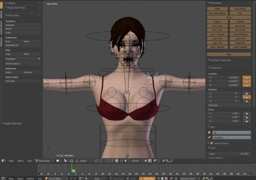Toggle the Head rig layer
The image size is (256, 180).
(x=217, y=9)
